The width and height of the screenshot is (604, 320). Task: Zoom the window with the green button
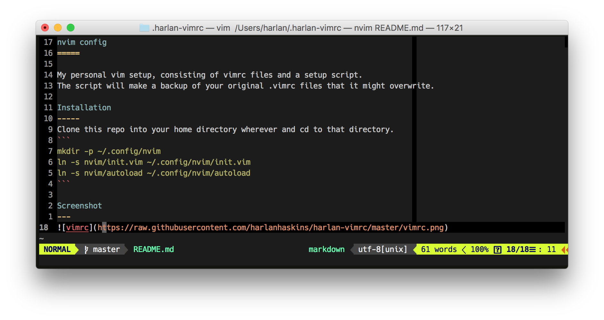coord(71,28)
